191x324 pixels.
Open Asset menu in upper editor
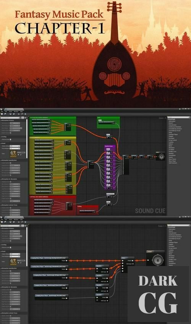[x=10, y=112]
